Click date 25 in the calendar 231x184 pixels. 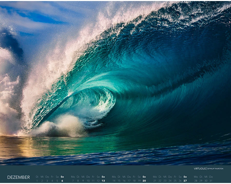[x=175, y=181]
